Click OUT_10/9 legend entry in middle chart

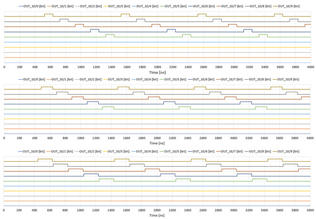pyautogui.click(x=286, y=80)
